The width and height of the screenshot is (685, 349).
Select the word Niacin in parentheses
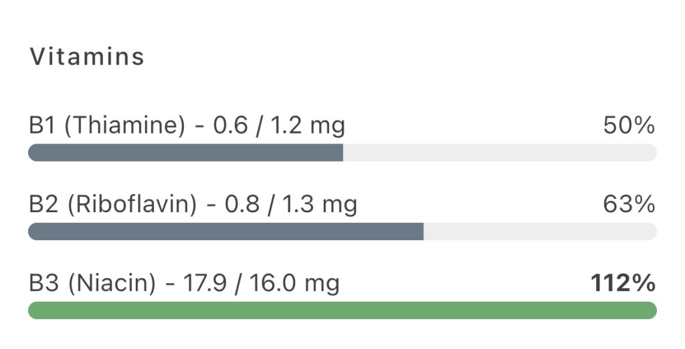[x=112, y=283]
